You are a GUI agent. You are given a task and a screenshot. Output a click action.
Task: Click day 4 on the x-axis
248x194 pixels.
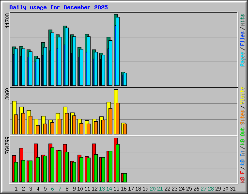pyautogui.click(x=38, y=189)
